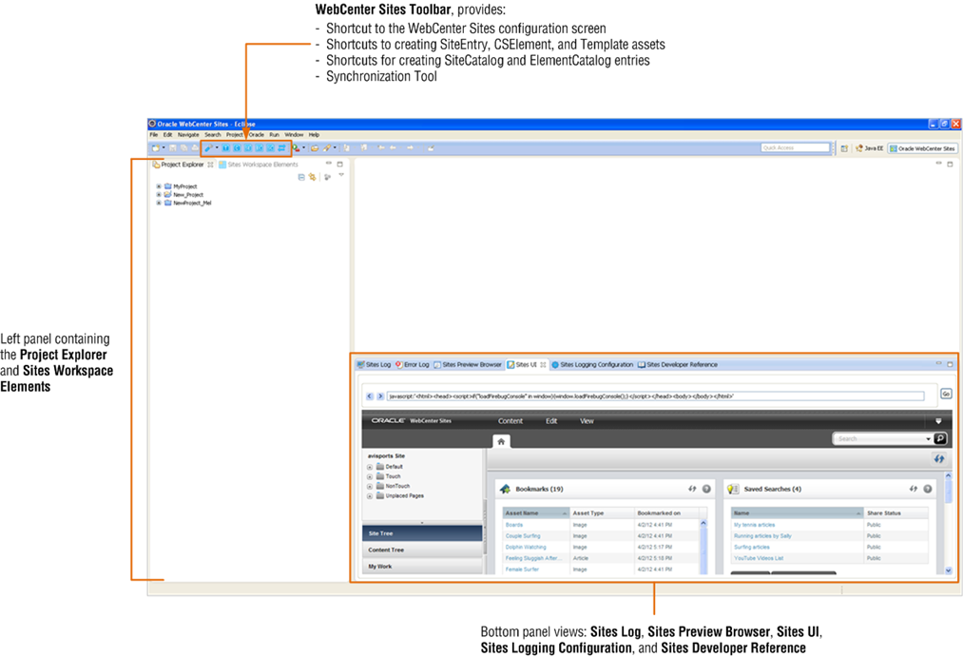Click the Quick Access input field
This screenshot has height=657, width=963.
tap(796, 148)
